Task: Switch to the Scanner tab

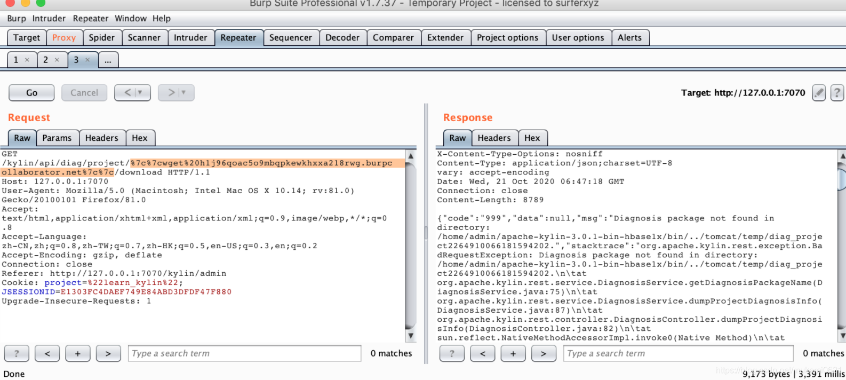Action: pyautogui.click(x=144, y=38)
